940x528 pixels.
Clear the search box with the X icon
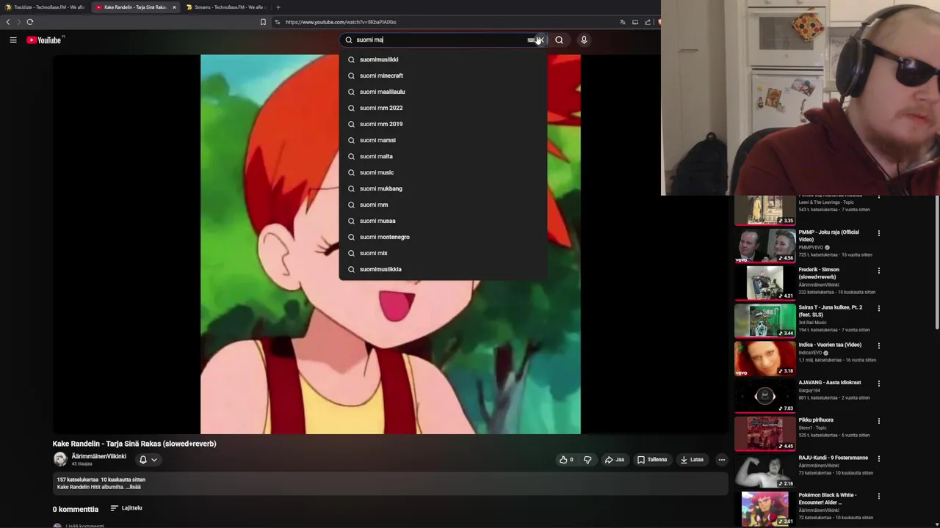[x=540, y=40]
